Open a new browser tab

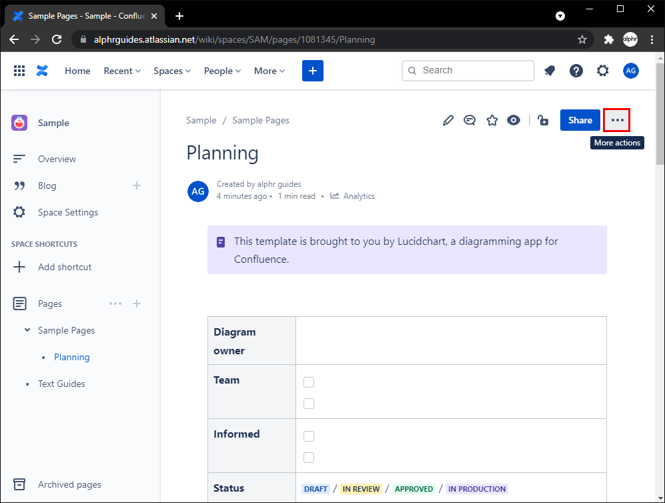pos(179,16)
